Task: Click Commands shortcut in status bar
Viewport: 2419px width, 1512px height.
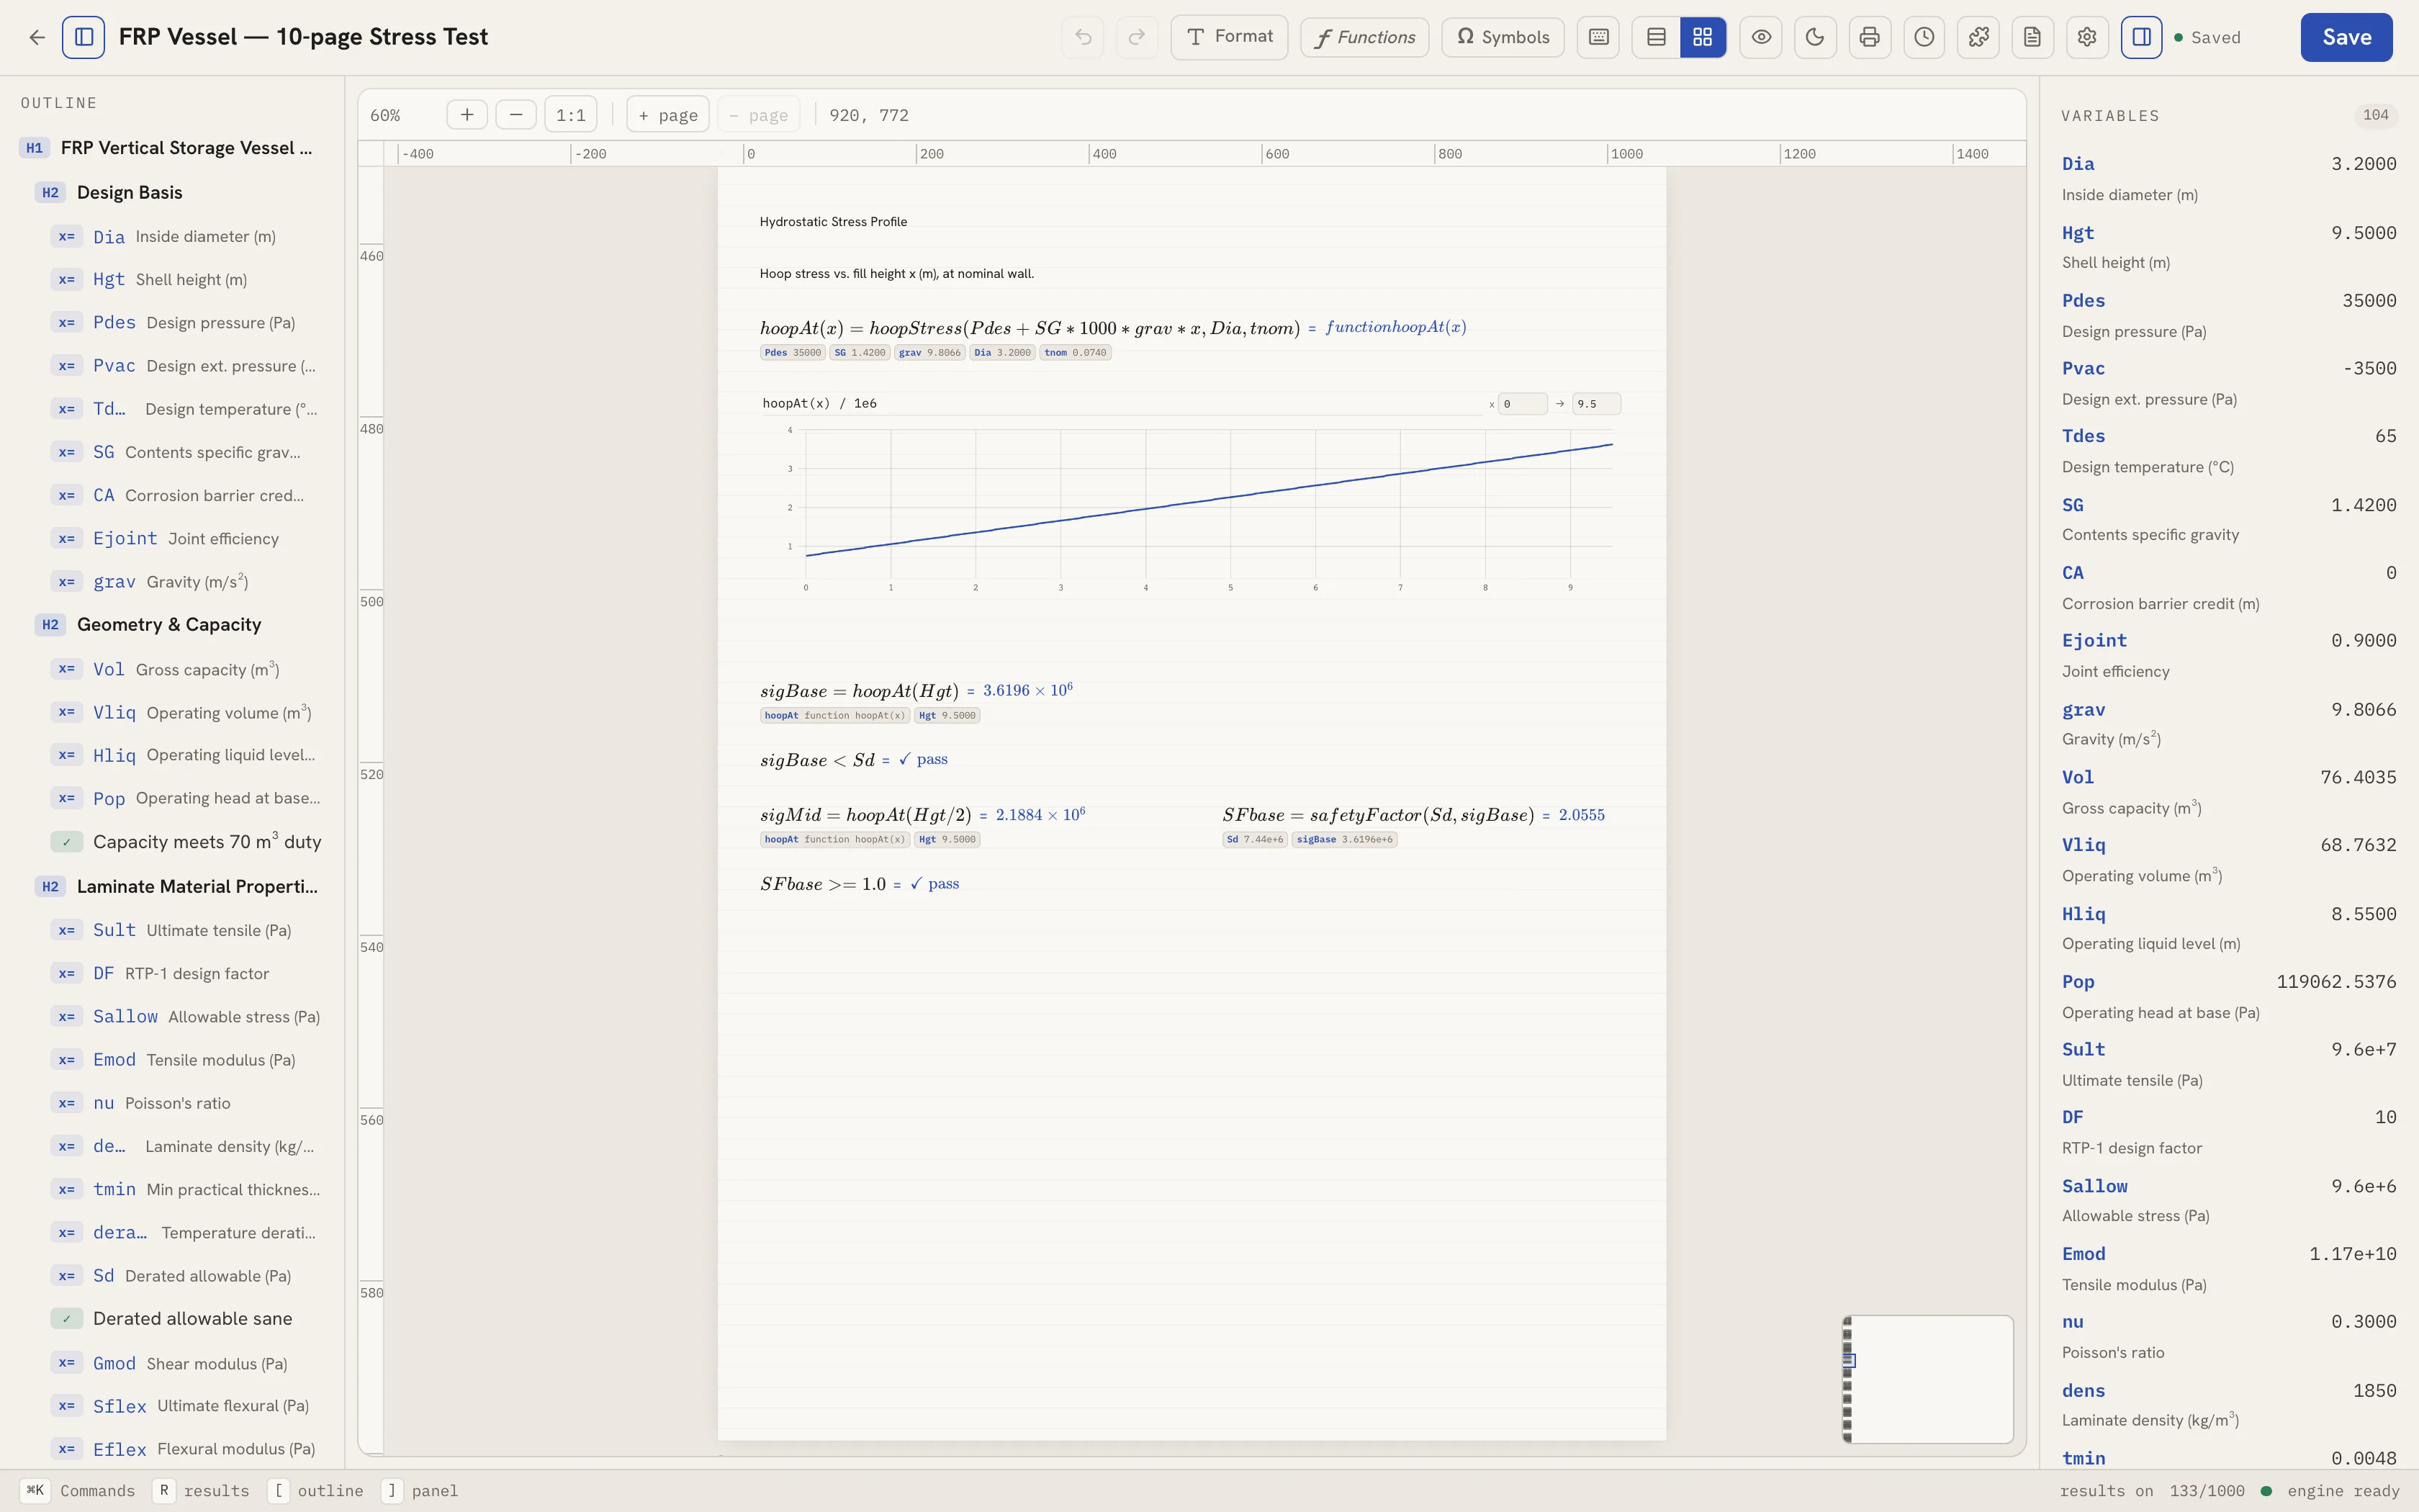Action: 78,1491
